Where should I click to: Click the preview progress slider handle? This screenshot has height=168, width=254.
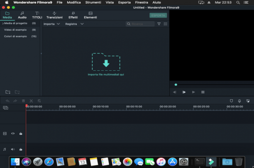[x=176, y=85]
